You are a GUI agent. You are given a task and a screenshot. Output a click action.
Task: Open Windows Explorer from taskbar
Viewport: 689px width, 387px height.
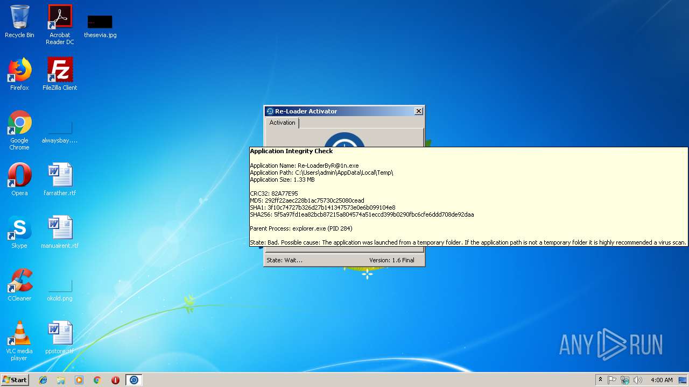pos(61,380)
